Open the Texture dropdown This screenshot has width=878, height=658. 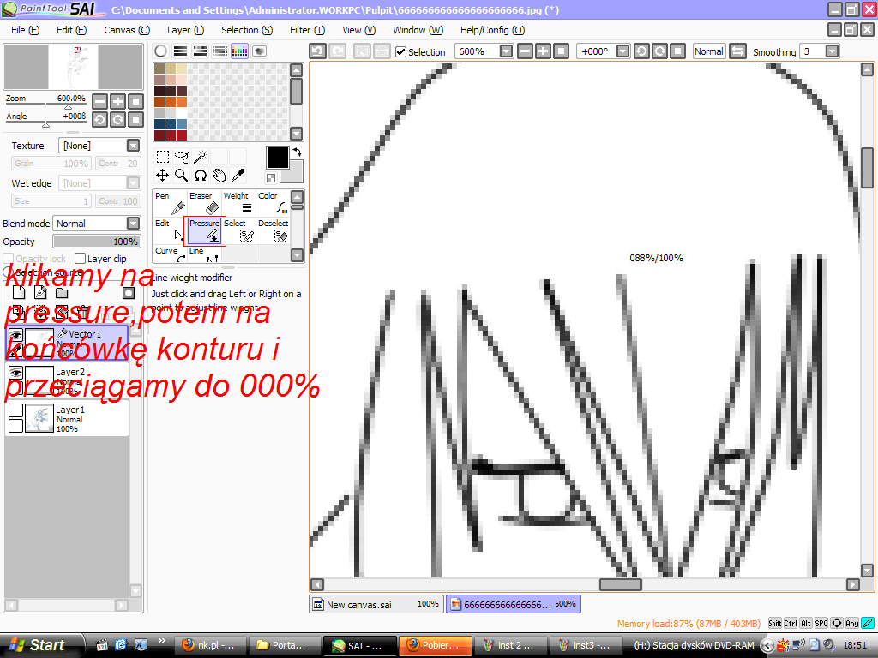[x=133, y=146]
